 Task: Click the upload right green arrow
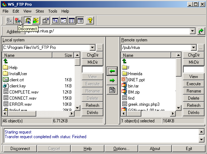pos(112,80)
